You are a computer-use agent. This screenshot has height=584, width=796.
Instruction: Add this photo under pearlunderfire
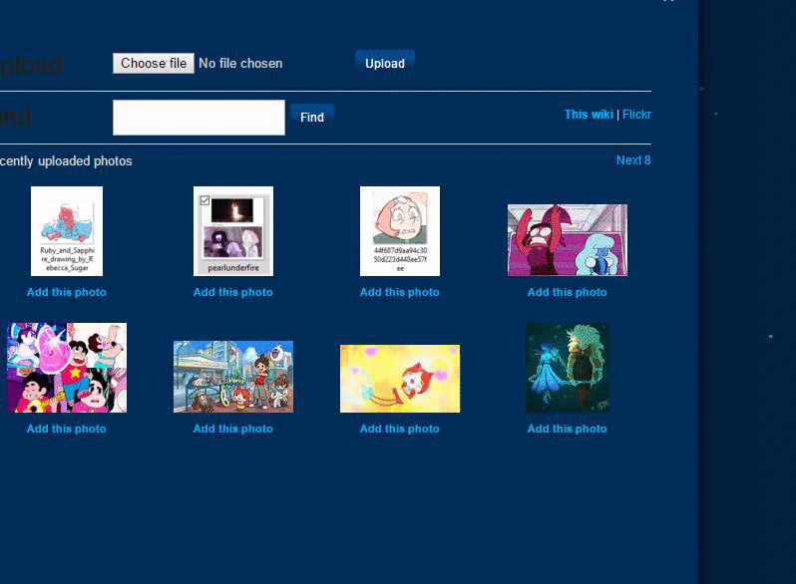[233, 292]
